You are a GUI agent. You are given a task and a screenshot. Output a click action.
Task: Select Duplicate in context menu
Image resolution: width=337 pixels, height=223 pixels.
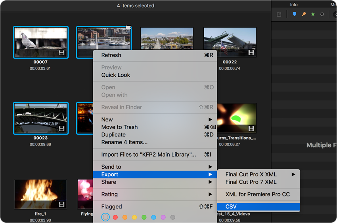[155, 135]
